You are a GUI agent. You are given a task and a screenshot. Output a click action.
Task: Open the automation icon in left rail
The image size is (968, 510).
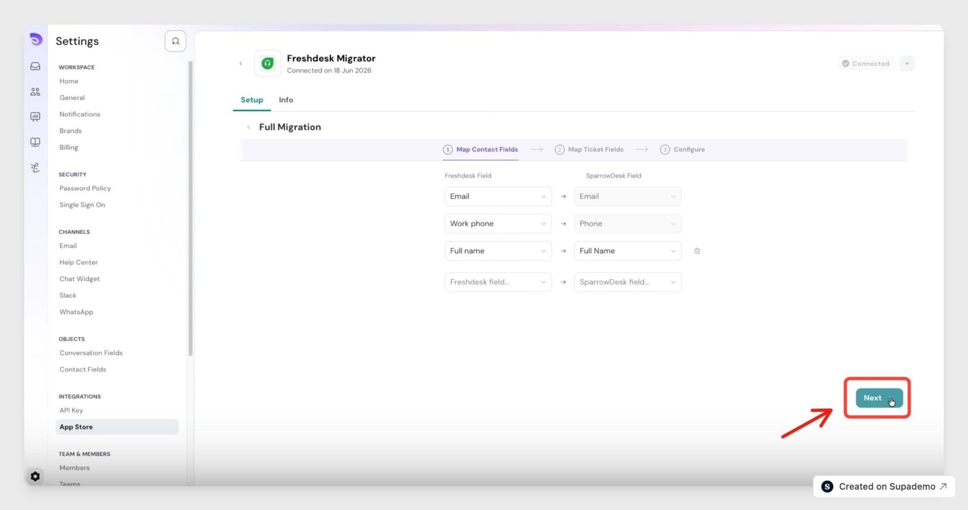click(x=35, y=168)
